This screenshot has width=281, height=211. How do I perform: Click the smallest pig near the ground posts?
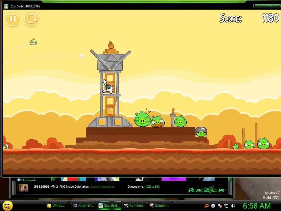click(236, 146)
